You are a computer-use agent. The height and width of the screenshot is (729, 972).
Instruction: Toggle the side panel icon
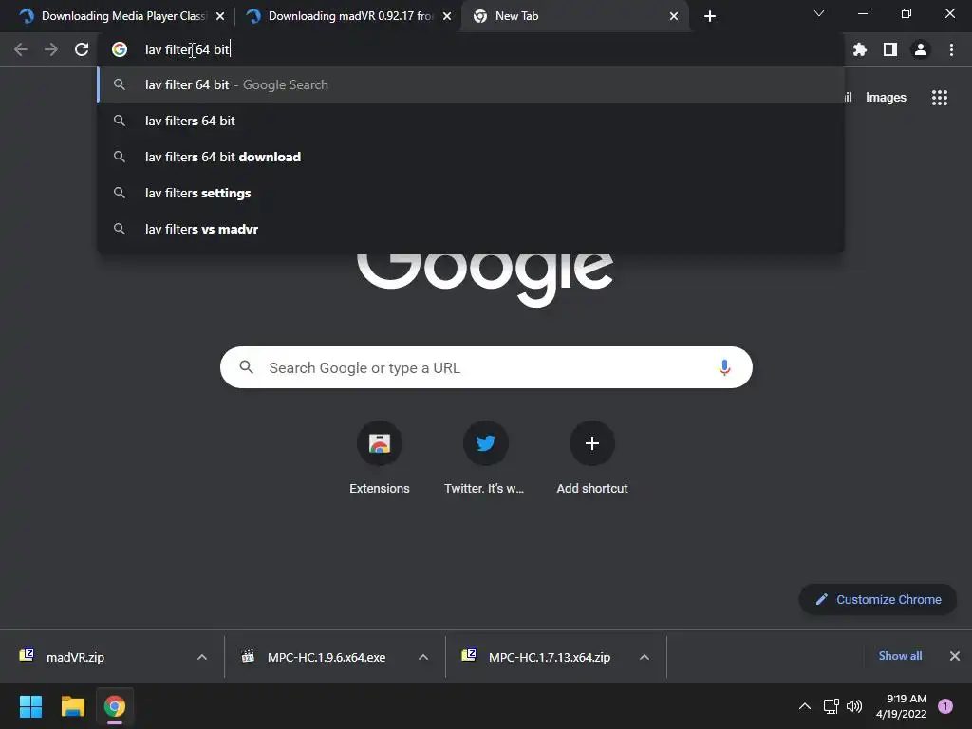[x=890, y=49]
